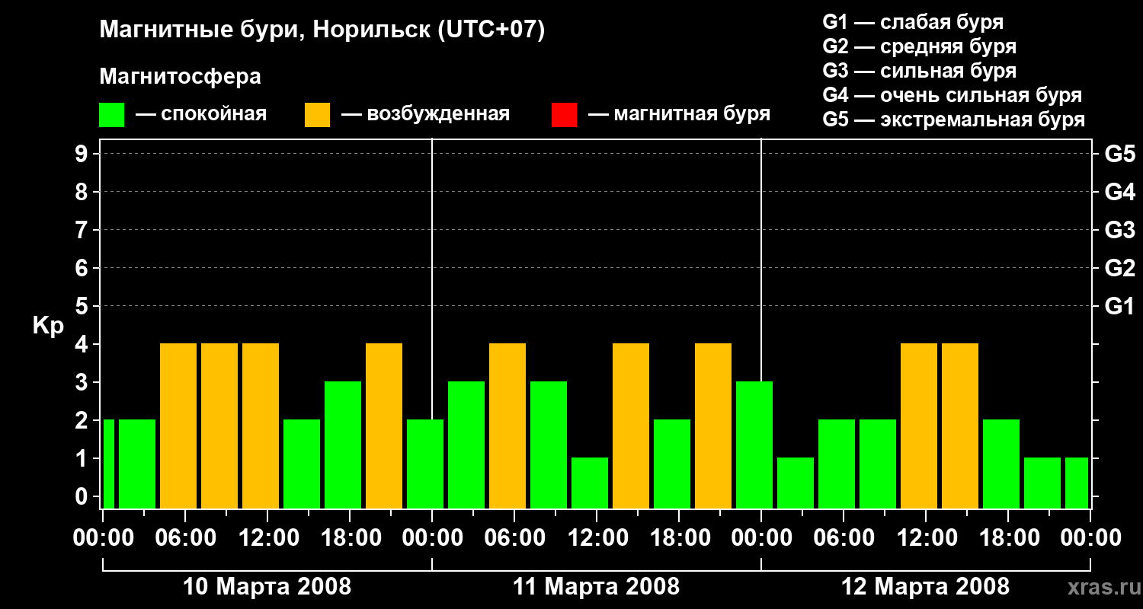Click the '— возбужденная' legend label
1143x609 pixels.
[x=425, y=114]
